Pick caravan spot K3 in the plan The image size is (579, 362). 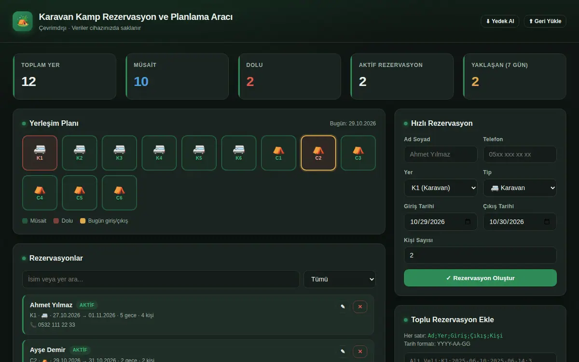point(119,153)
